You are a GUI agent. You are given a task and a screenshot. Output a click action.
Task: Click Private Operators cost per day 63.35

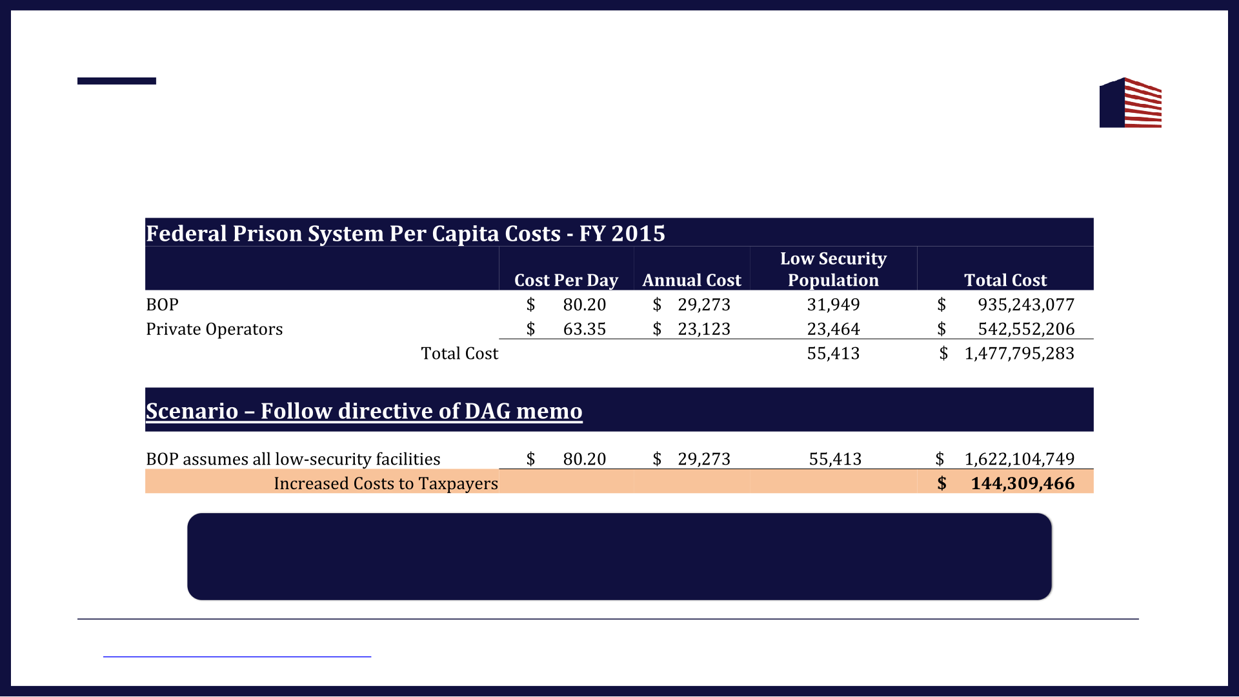[x=584, y=329]
